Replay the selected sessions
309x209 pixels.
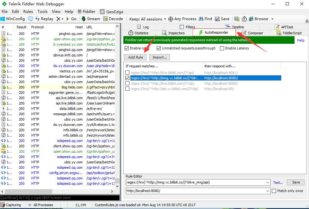44,19
